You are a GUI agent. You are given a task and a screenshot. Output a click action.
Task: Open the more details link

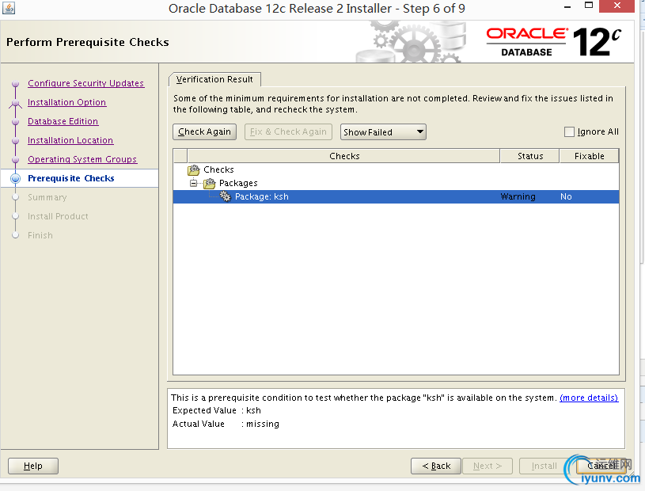pos(589,398)
